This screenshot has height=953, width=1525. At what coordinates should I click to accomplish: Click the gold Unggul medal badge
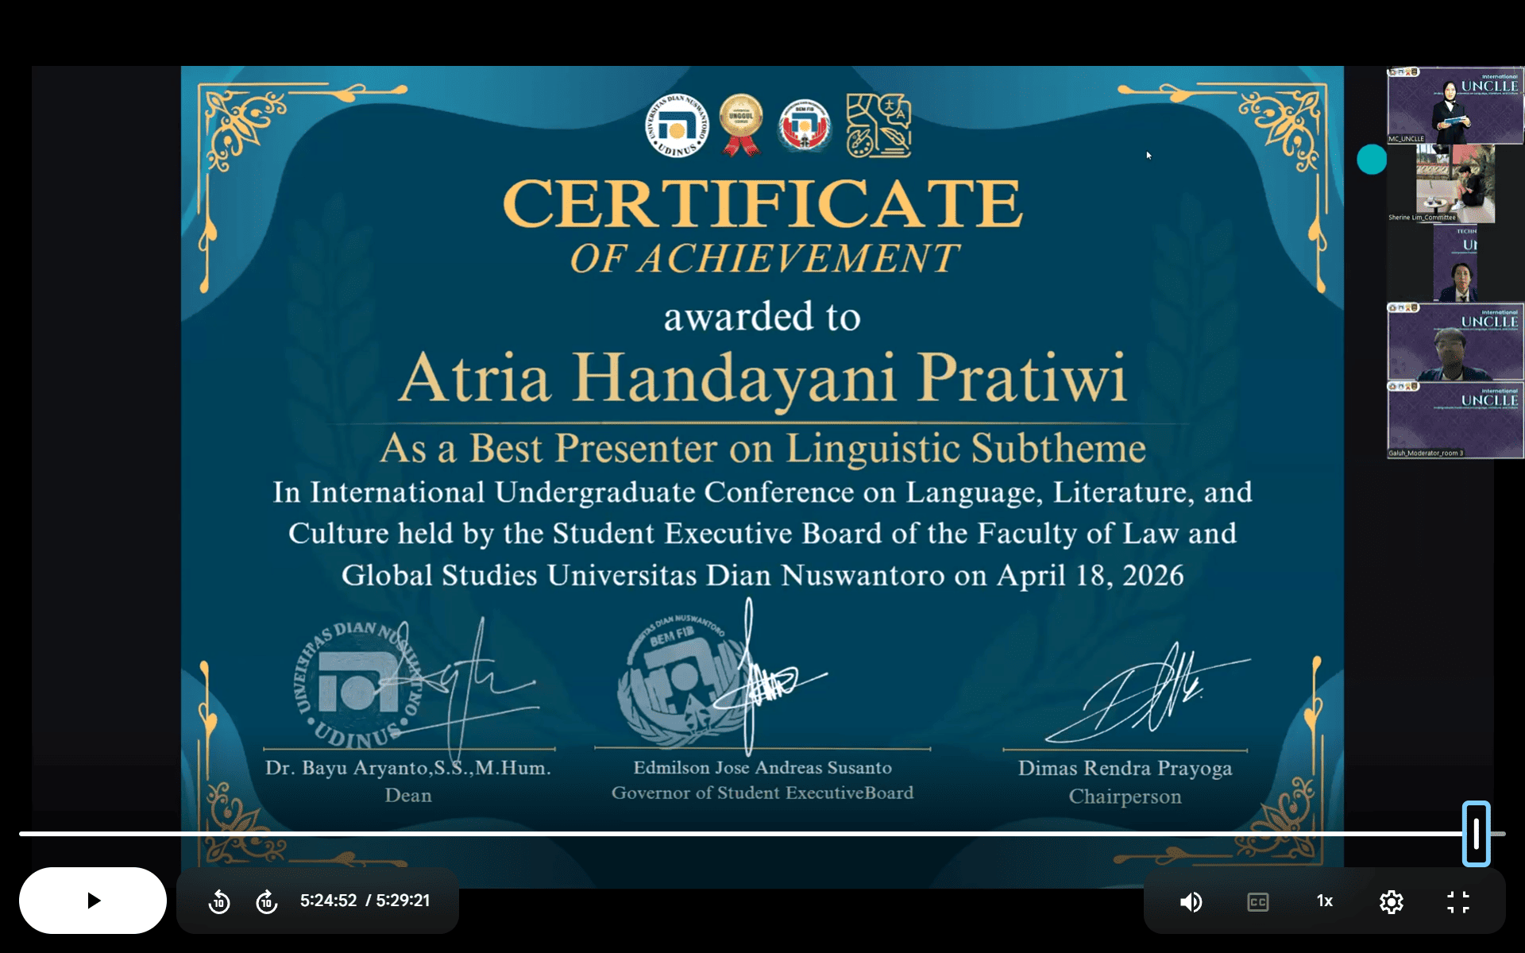741,125
